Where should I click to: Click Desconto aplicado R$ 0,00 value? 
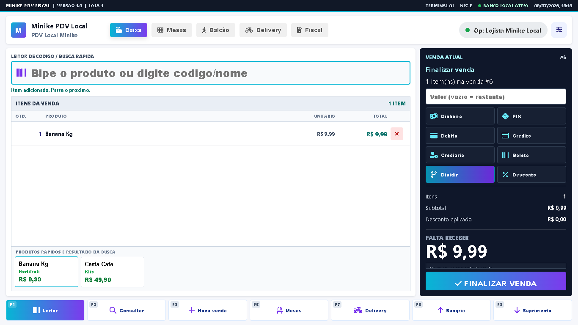tap(557, 219)
